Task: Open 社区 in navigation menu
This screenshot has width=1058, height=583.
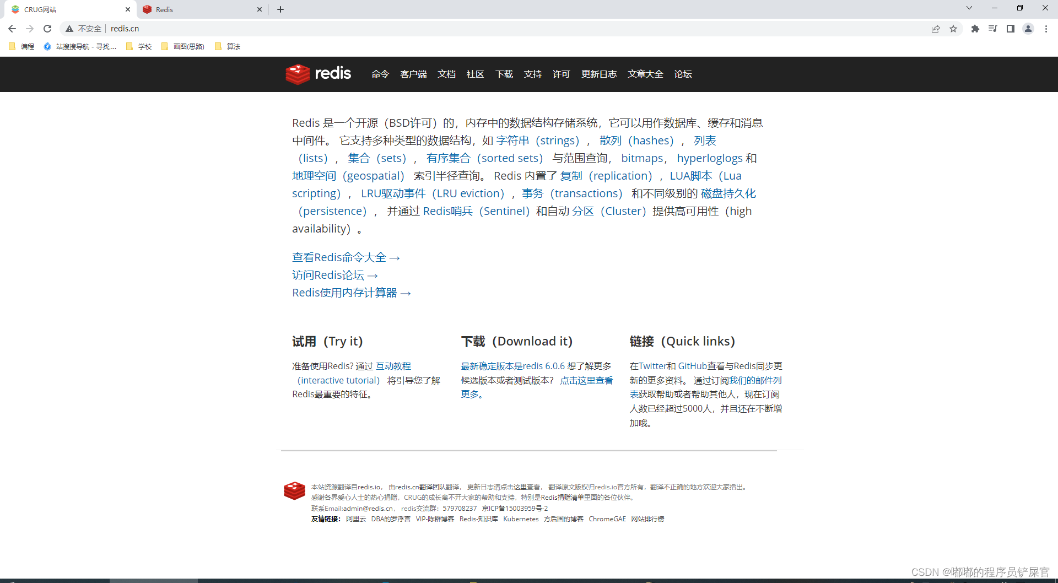Action: click(x=475, y=74)
